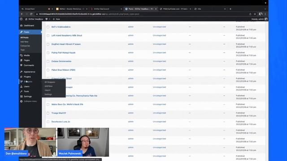Open the Dashboard menu icon
The height and width of the screenshot is (161, 287).
pyautogui.click(x=22, y=25)
